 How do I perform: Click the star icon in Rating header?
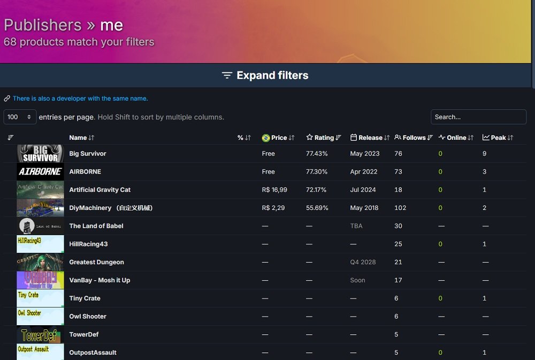pos(309,138)
